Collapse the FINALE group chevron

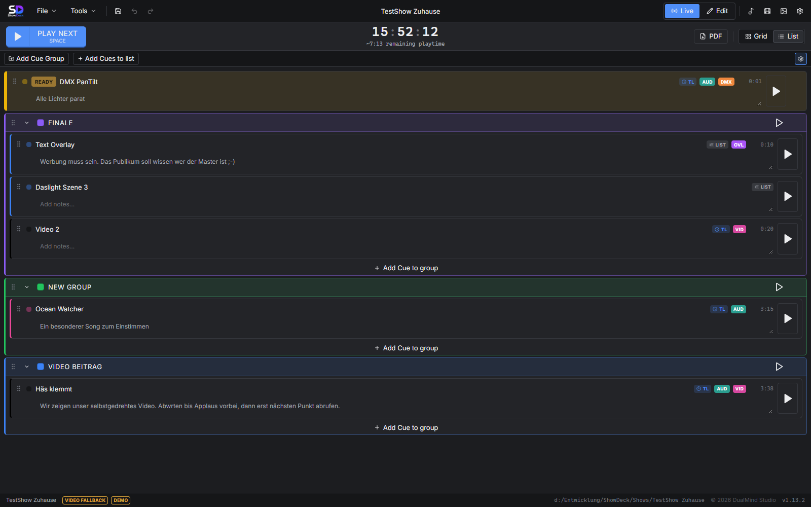[x=27, y=123]
